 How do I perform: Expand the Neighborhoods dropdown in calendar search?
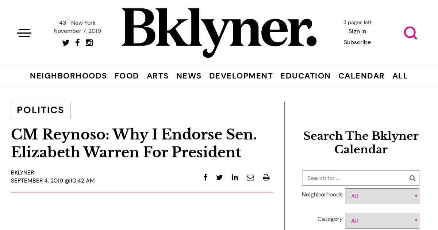tap(382, 196)
